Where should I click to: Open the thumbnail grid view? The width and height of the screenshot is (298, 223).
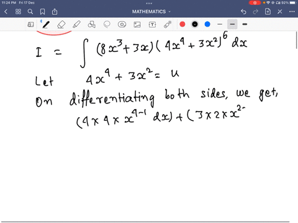(x=18, y=12)
